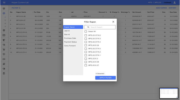Click the Discount % column header
Image resolution: width=180 pixels, height=100 pixels.
[103, 12]
